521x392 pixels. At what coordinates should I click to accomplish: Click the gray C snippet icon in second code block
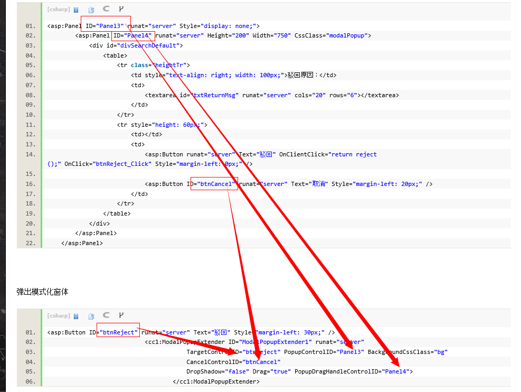(x=106, y=315)
